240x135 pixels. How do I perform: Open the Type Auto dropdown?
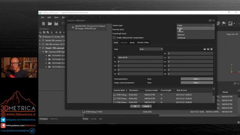151,49
